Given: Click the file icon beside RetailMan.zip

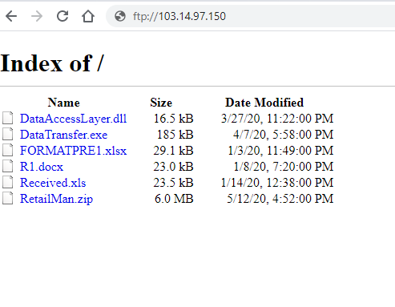Looking at the screenshot, I should click(8, 198).
